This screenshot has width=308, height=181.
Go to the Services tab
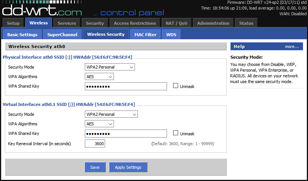coord(67,23)
